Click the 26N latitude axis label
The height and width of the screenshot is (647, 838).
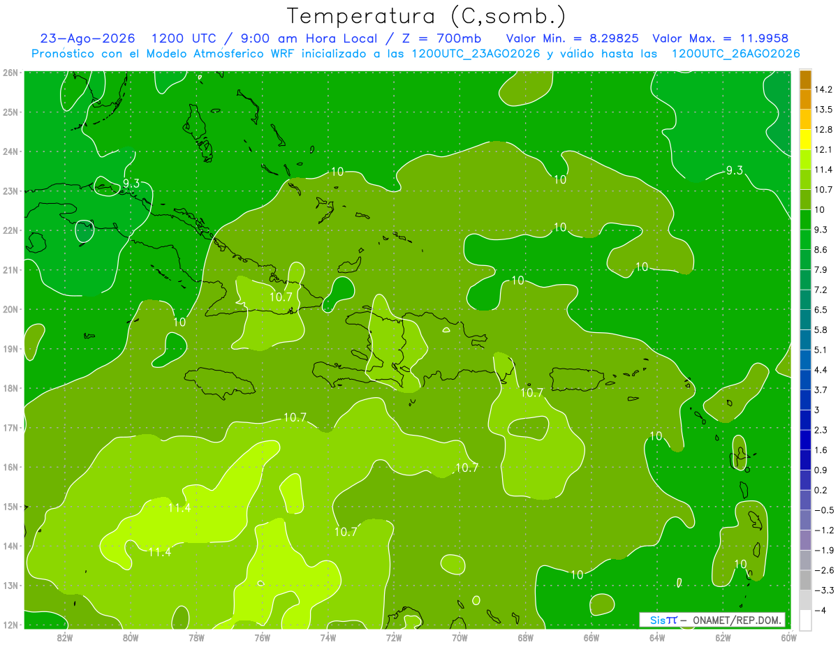[x=10, y=73]
